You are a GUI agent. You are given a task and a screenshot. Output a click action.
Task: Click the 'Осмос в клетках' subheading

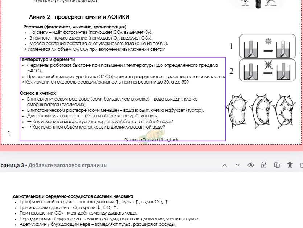(x=38, y=93)
